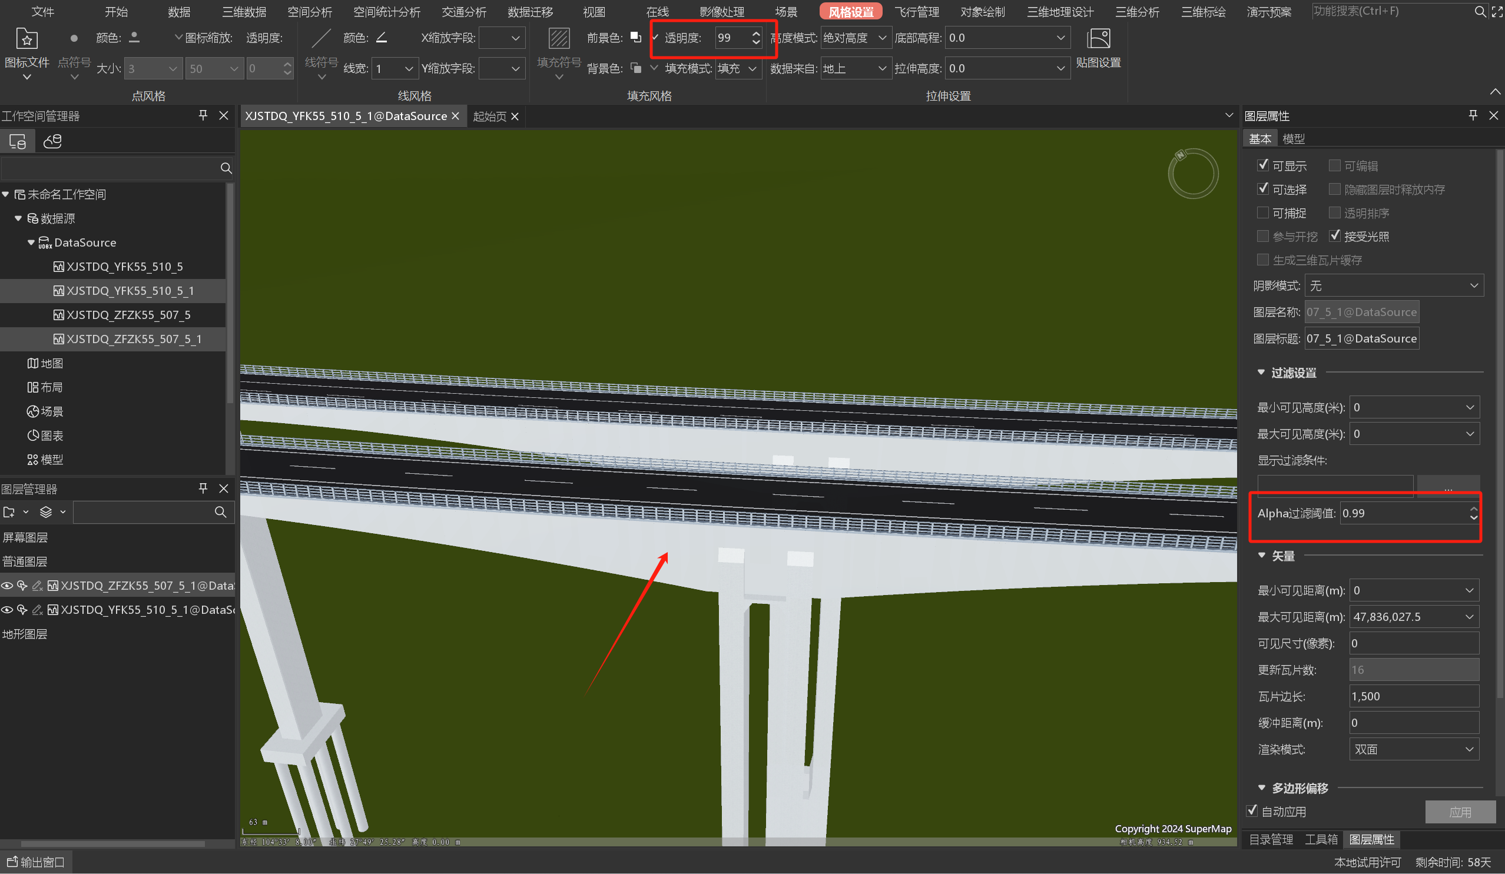Open the 阴影模式 dropdown

[x=1394, y=286]
